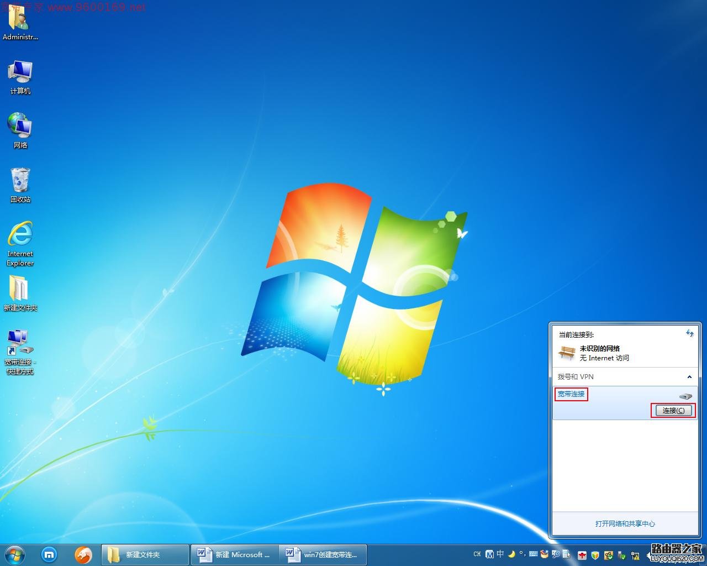Viewport: 707px width, 566px height.
Task: Safely remove hardware from the system tray
Action: pos(621,554)
